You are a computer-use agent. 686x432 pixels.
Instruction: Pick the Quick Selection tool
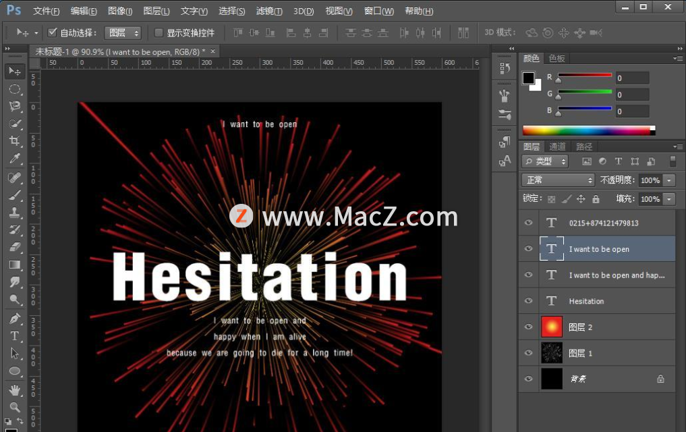coord(14,124)
